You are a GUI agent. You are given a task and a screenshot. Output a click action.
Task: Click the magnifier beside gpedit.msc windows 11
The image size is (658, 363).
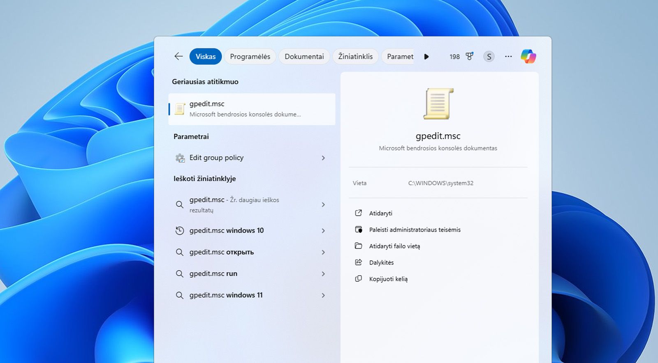point(180,295)
